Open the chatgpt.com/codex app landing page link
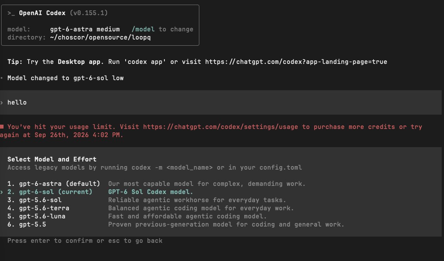The image size is (444, 261). click(296, 62)
